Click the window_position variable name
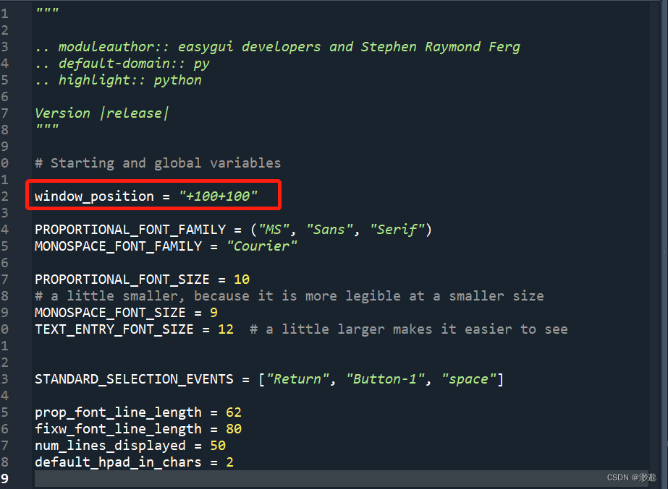 point(94,196)
